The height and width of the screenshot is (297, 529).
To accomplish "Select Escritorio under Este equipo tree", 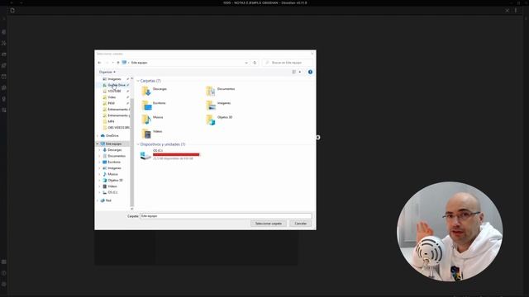I will coord(114,162).
